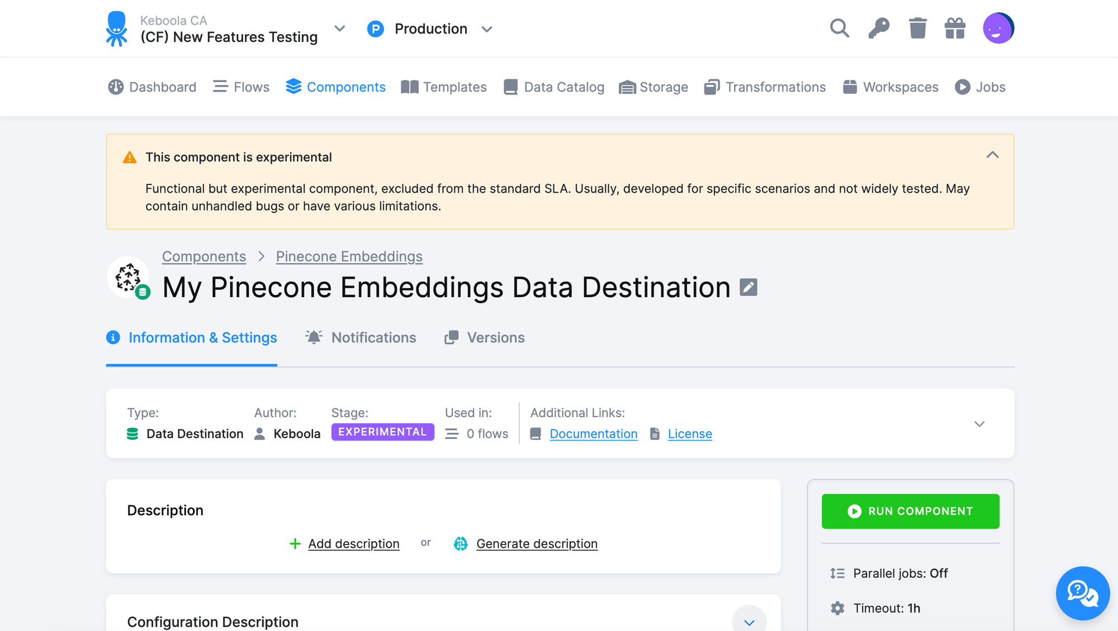
Task: Open the trash bin icon
Action: 917,28
